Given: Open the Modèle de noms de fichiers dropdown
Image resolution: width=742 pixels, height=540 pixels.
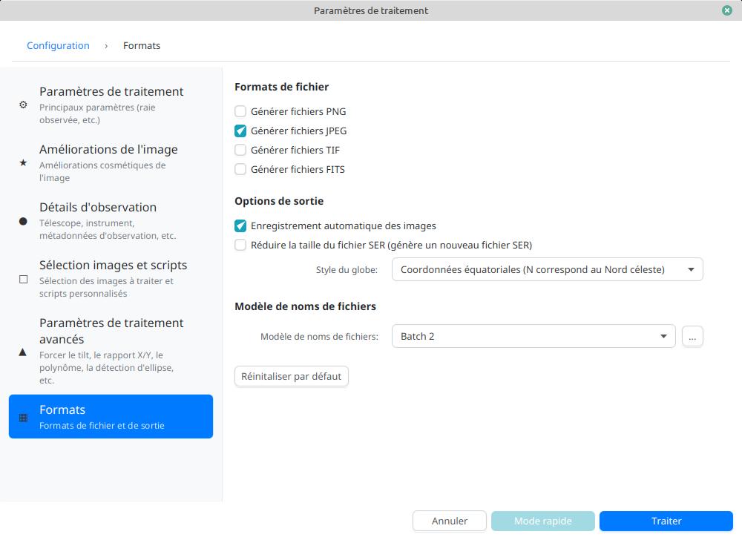Looking at the screenshot, I should (x=533, y=336).
